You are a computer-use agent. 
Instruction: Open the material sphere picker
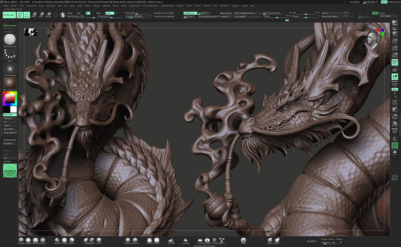pos(10,83)
